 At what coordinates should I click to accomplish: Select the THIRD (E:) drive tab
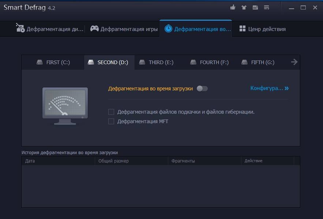[156, 62]
